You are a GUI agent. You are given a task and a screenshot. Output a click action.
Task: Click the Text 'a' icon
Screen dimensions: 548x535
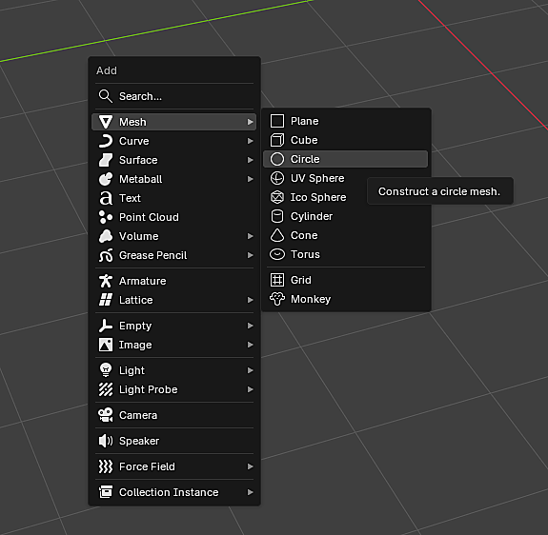tap(106, 198)
